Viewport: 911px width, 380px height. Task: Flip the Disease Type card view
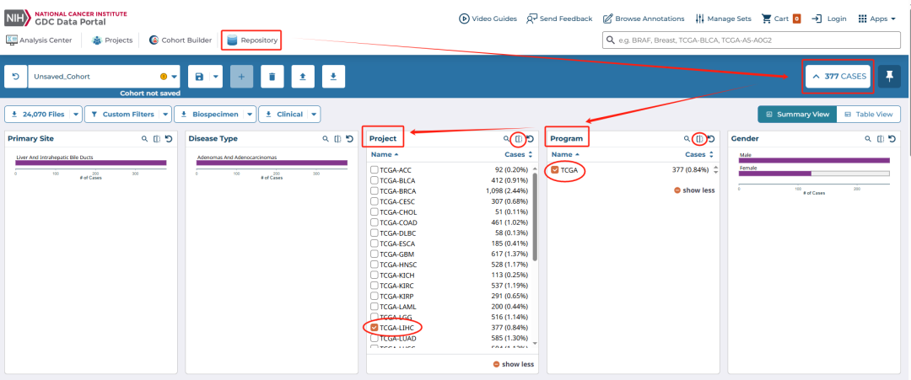coord(337,139)
